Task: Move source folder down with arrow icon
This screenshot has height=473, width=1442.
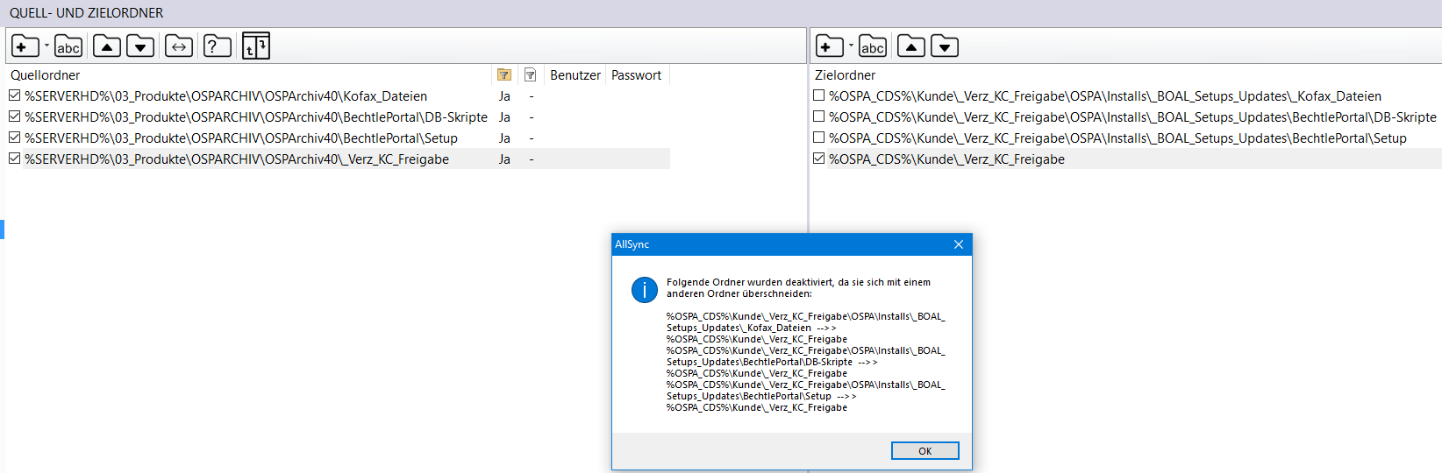Action: tap(140, 46)
